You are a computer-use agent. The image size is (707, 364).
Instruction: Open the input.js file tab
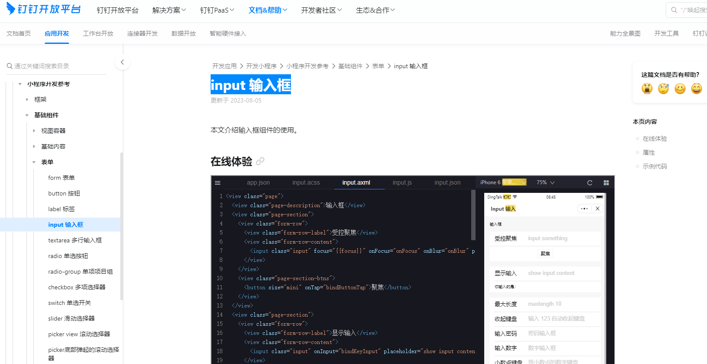click(402, 182)
